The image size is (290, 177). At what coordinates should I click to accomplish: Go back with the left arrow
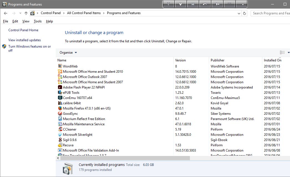coord(6,13)
